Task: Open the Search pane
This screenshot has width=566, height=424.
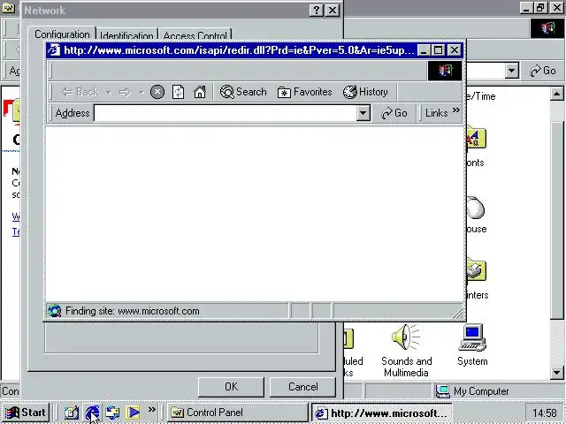Action: point(243,92)
